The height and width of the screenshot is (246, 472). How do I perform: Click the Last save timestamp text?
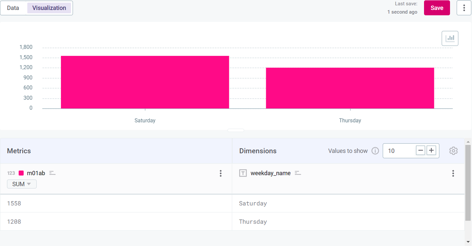(x=402, y=8)
